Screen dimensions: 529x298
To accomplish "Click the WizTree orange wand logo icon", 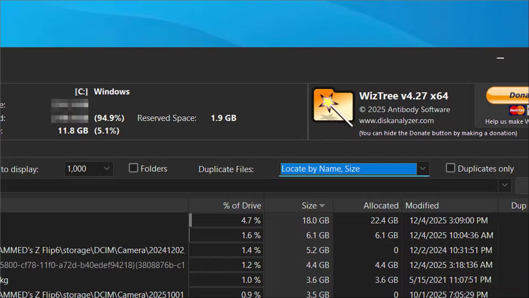I will (333, 107).
